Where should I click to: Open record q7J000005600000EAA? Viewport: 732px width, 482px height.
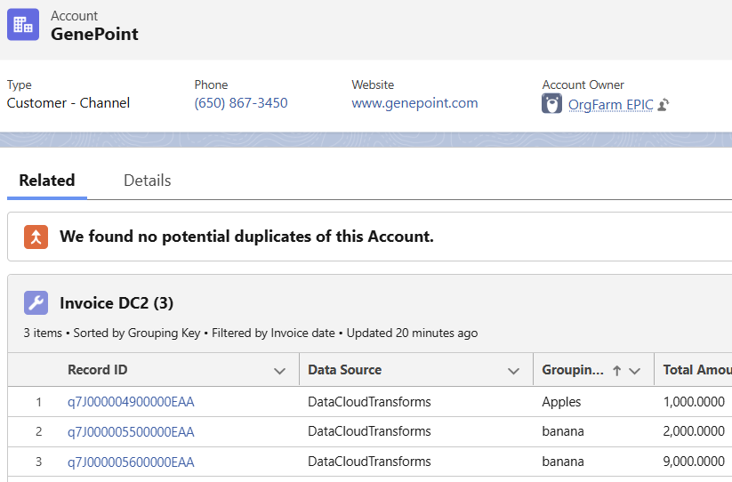(131, 462)
